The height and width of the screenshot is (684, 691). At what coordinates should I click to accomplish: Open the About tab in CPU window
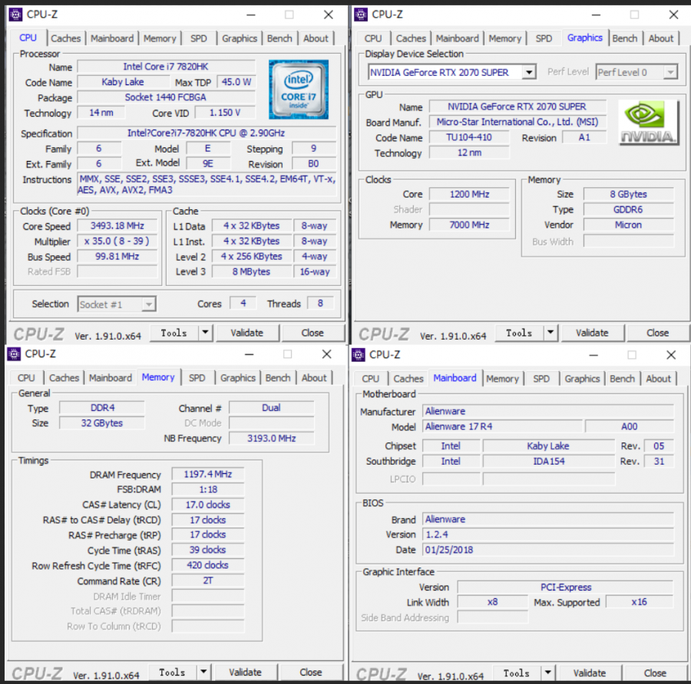click(x=316, y=39)
